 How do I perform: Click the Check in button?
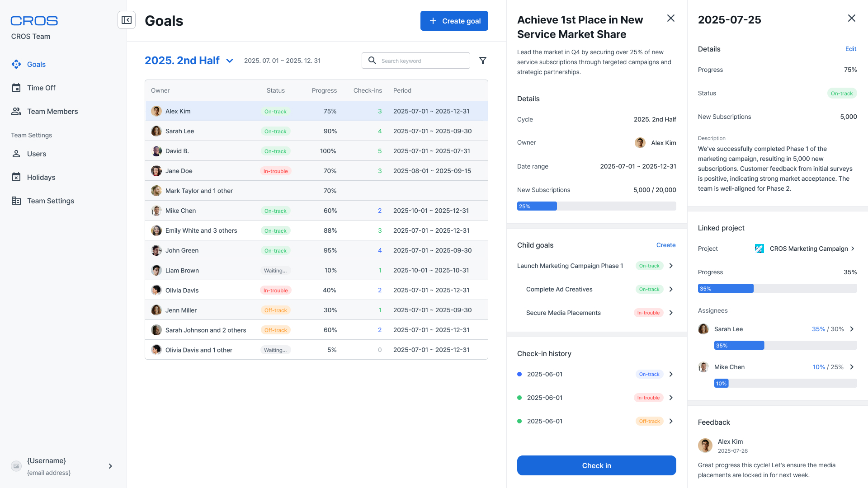click(x=596, y=465)
